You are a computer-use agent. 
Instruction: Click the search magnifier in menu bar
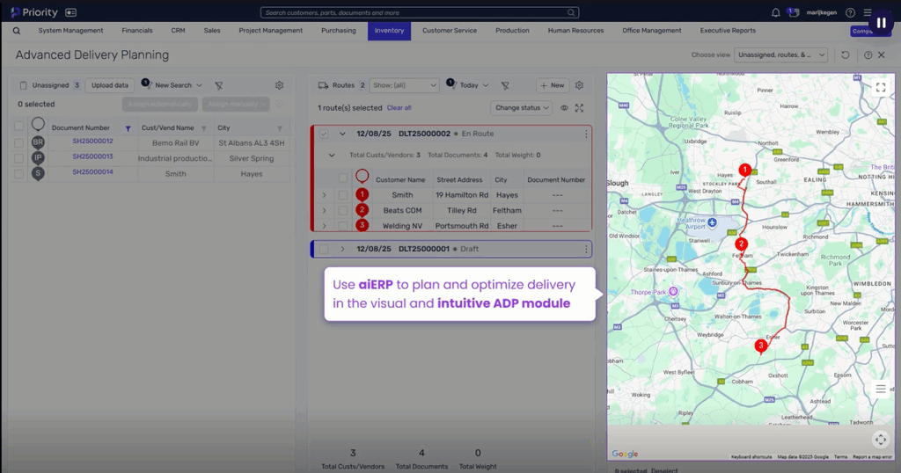tap(16, 31)
